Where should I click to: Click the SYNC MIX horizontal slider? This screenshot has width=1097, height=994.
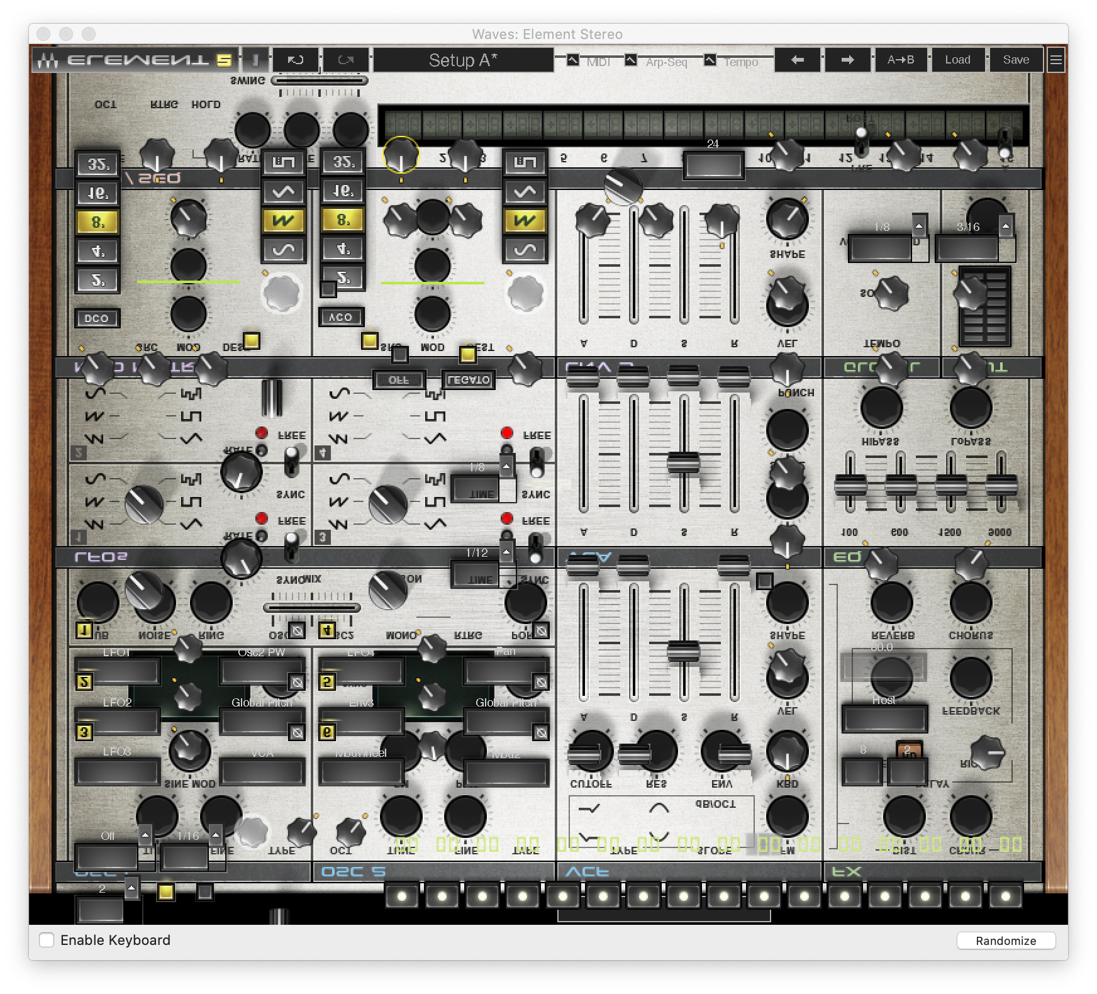pyautogui.click(x=312, y=608)
